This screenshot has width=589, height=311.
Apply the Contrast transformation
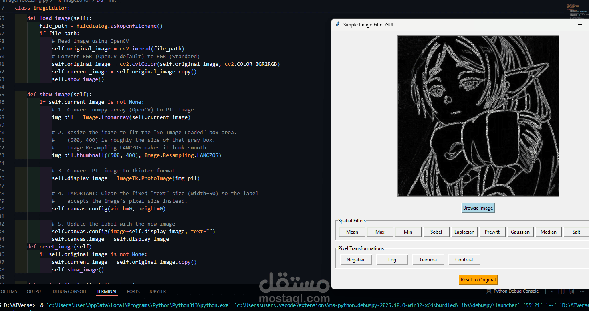click(x=464, y=260)
